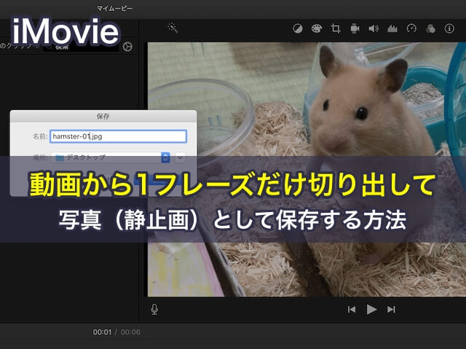Select the crop tool
This screenshot has height=349, width=466.
click(x=336, y=28)
